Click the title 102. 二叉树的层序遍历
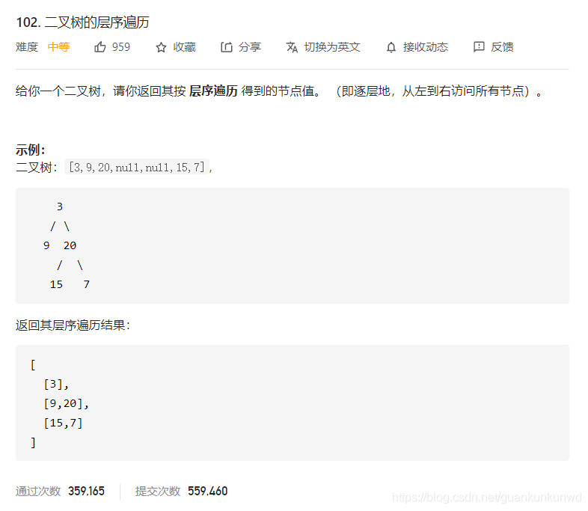Screen dimensions: 588x511 click(83, 22)
